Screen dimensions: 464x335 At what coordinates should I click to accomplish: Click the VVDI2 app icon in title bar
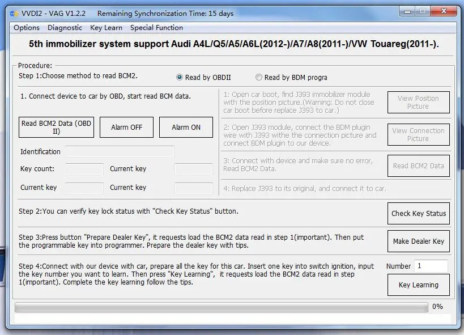pos(14,14)
